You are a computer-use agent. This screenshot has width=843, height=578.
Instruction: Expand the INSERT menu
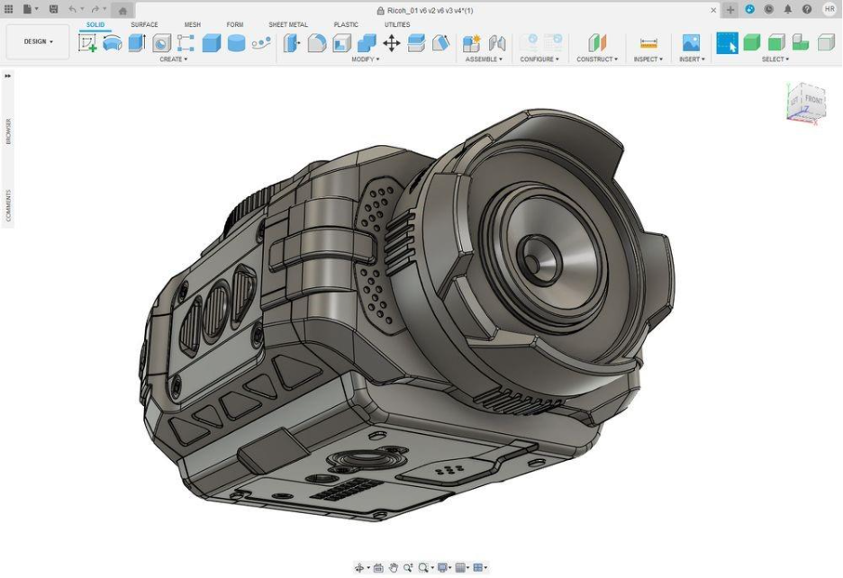pyautogui.click(x=692, y=59)
